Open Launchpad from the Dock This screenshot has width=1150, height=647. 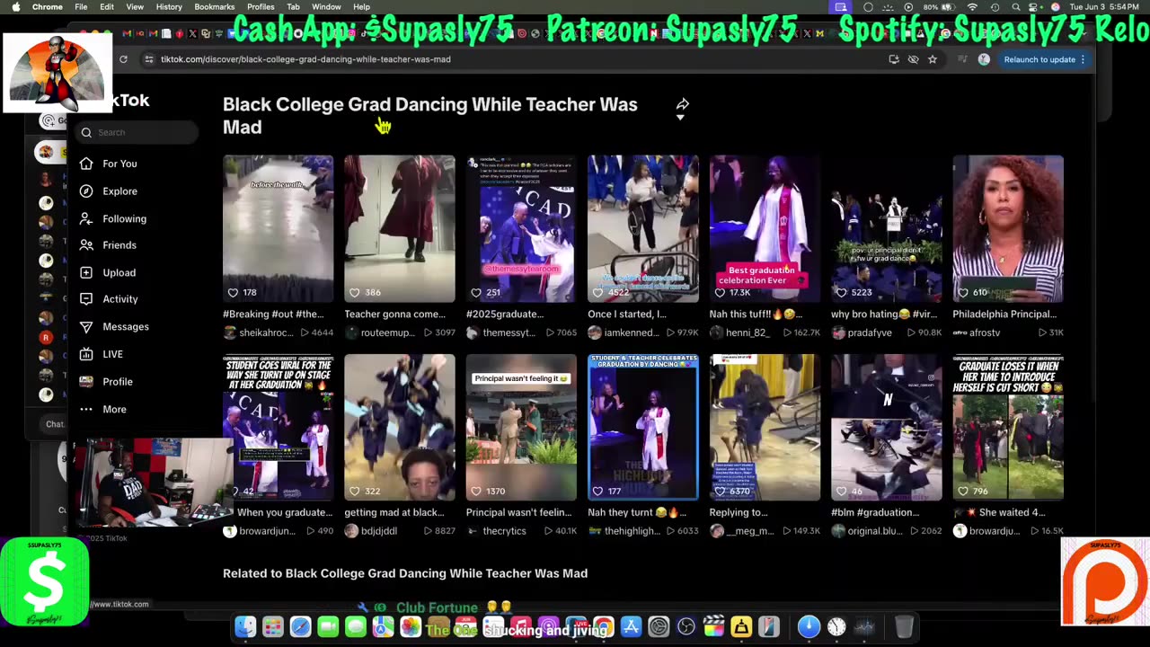click(x=273, y=626)
